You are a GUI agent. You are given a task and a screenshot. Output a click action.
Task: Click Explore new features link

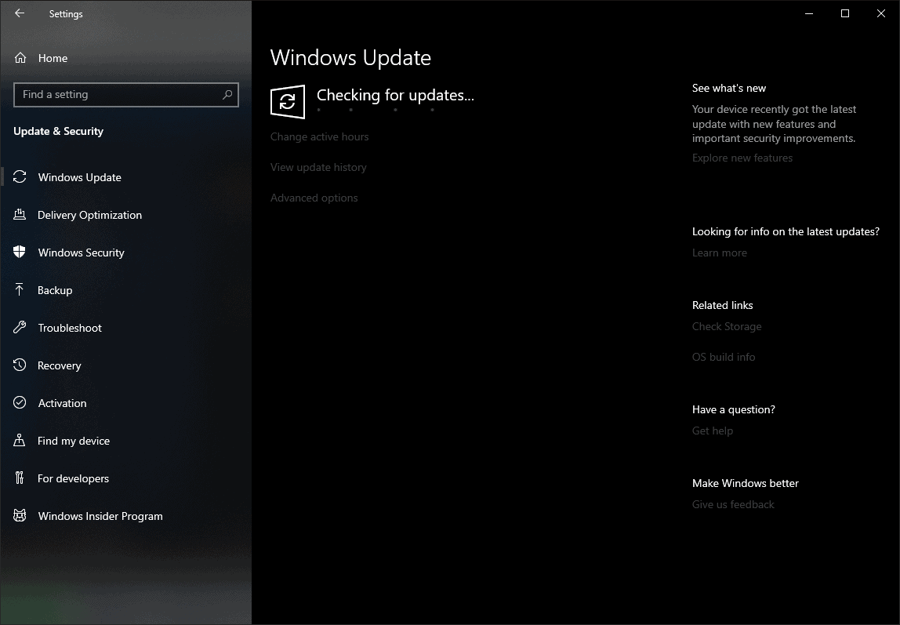[742, 158]
